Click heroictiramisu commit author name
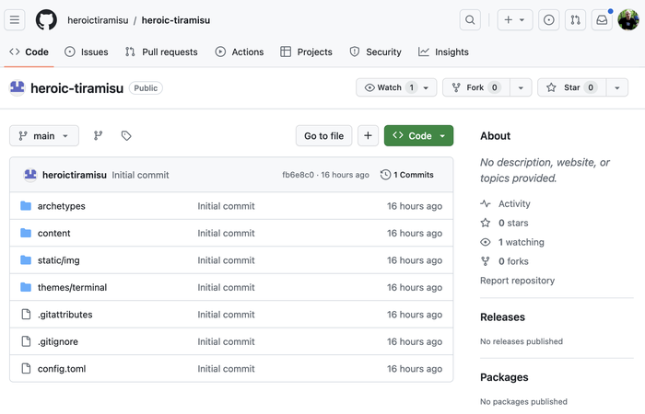Viewport: 645px width, 414px height. point(75,175)
